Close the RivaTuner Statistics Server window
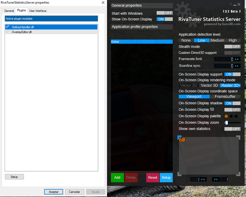The width and height of the screenshot is (246, 197). pyautogui.click(x=239, y=4)
